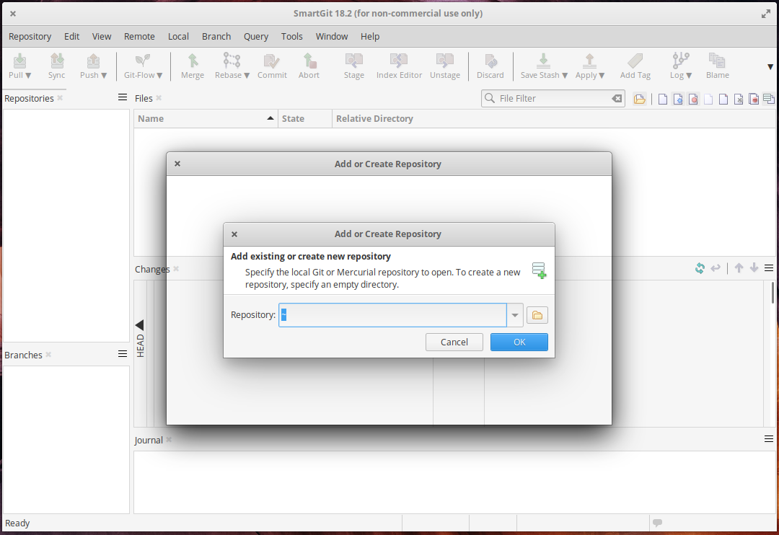Sort files by the Name column header
Viewport: 779px width, 535px height.
[x=206, y=119]
